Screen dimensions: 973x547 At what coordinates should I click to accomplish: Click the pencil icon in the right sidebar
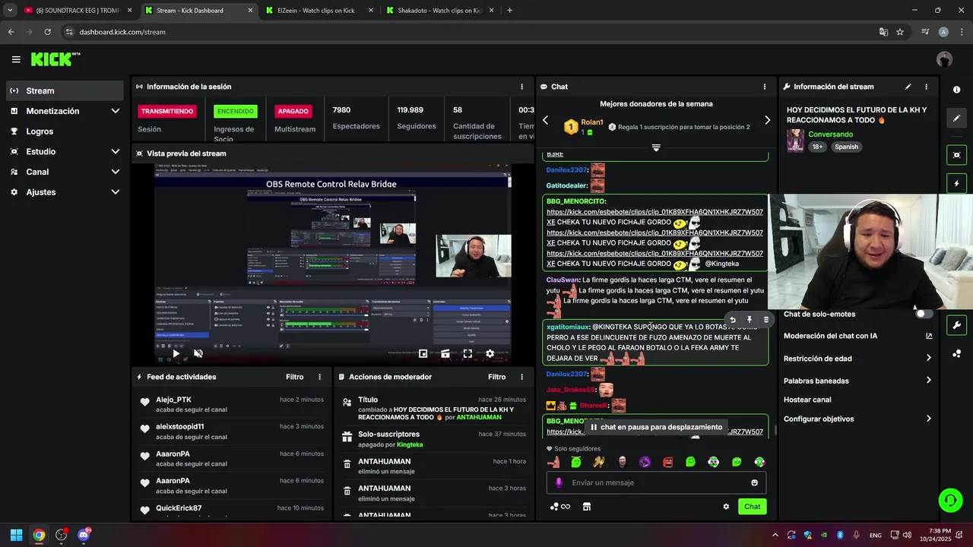(956, 119)
